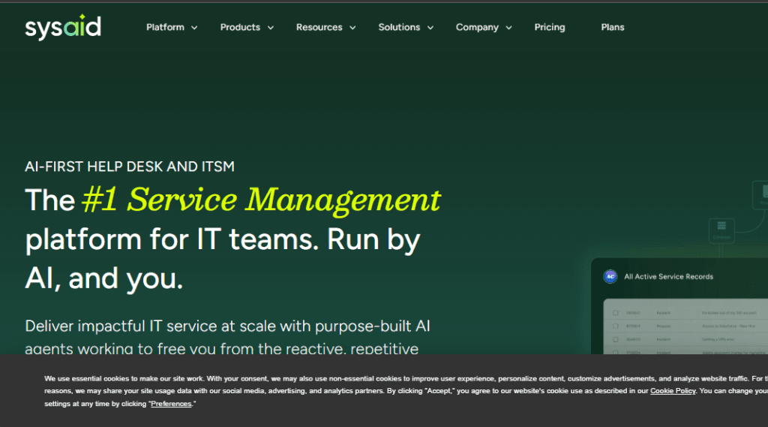Open the Products dropdown arrow
This screenshot has width=768, height=427.
[x=270, y=28]
